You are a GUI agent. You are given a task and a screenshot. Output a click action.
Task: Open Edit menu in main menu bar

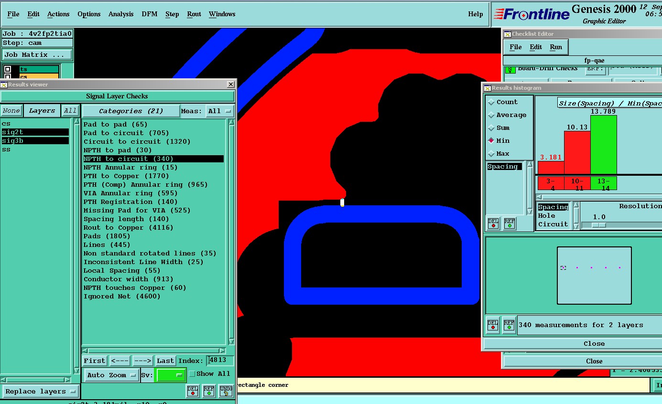[33, 14]
